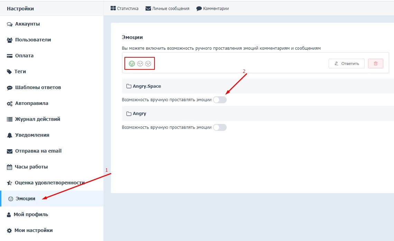Select the green happy emotion face
This screenshot has height=241, width=394.
(x=132, y=64)
